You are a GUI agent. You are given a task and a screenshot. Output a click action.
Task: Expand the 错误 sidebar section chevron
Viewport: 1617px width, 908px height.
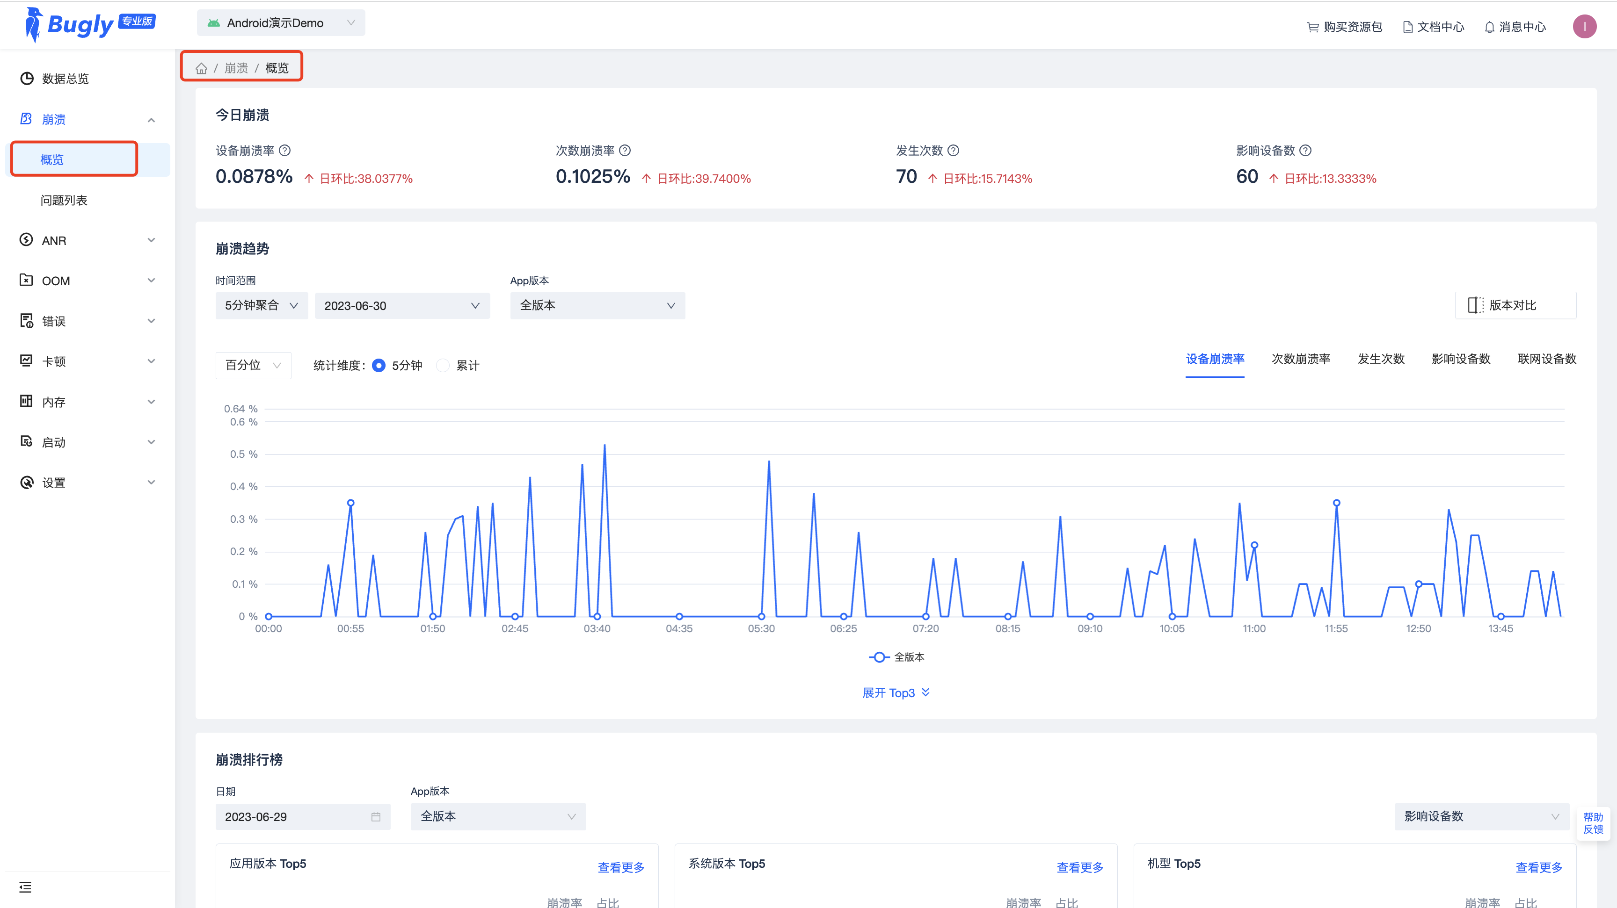(151, 321)
